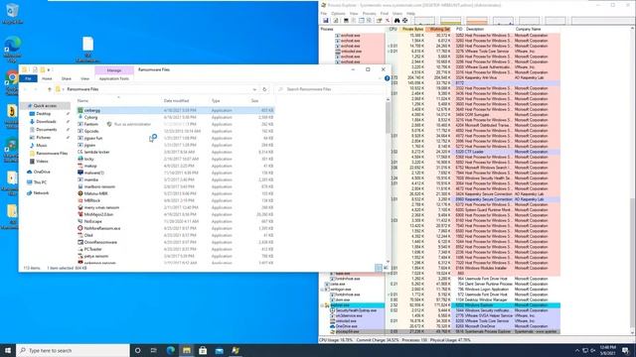
Task: Sort processes by CPU column
Action: click(393, 29)
